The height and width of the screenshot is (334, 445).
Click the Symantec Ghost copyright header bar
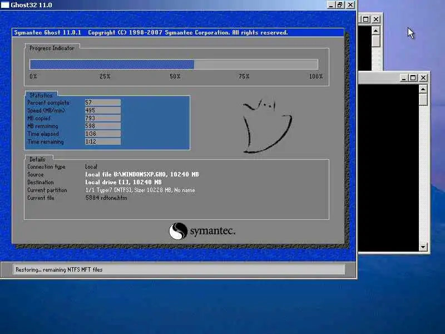tap(178, 32)
